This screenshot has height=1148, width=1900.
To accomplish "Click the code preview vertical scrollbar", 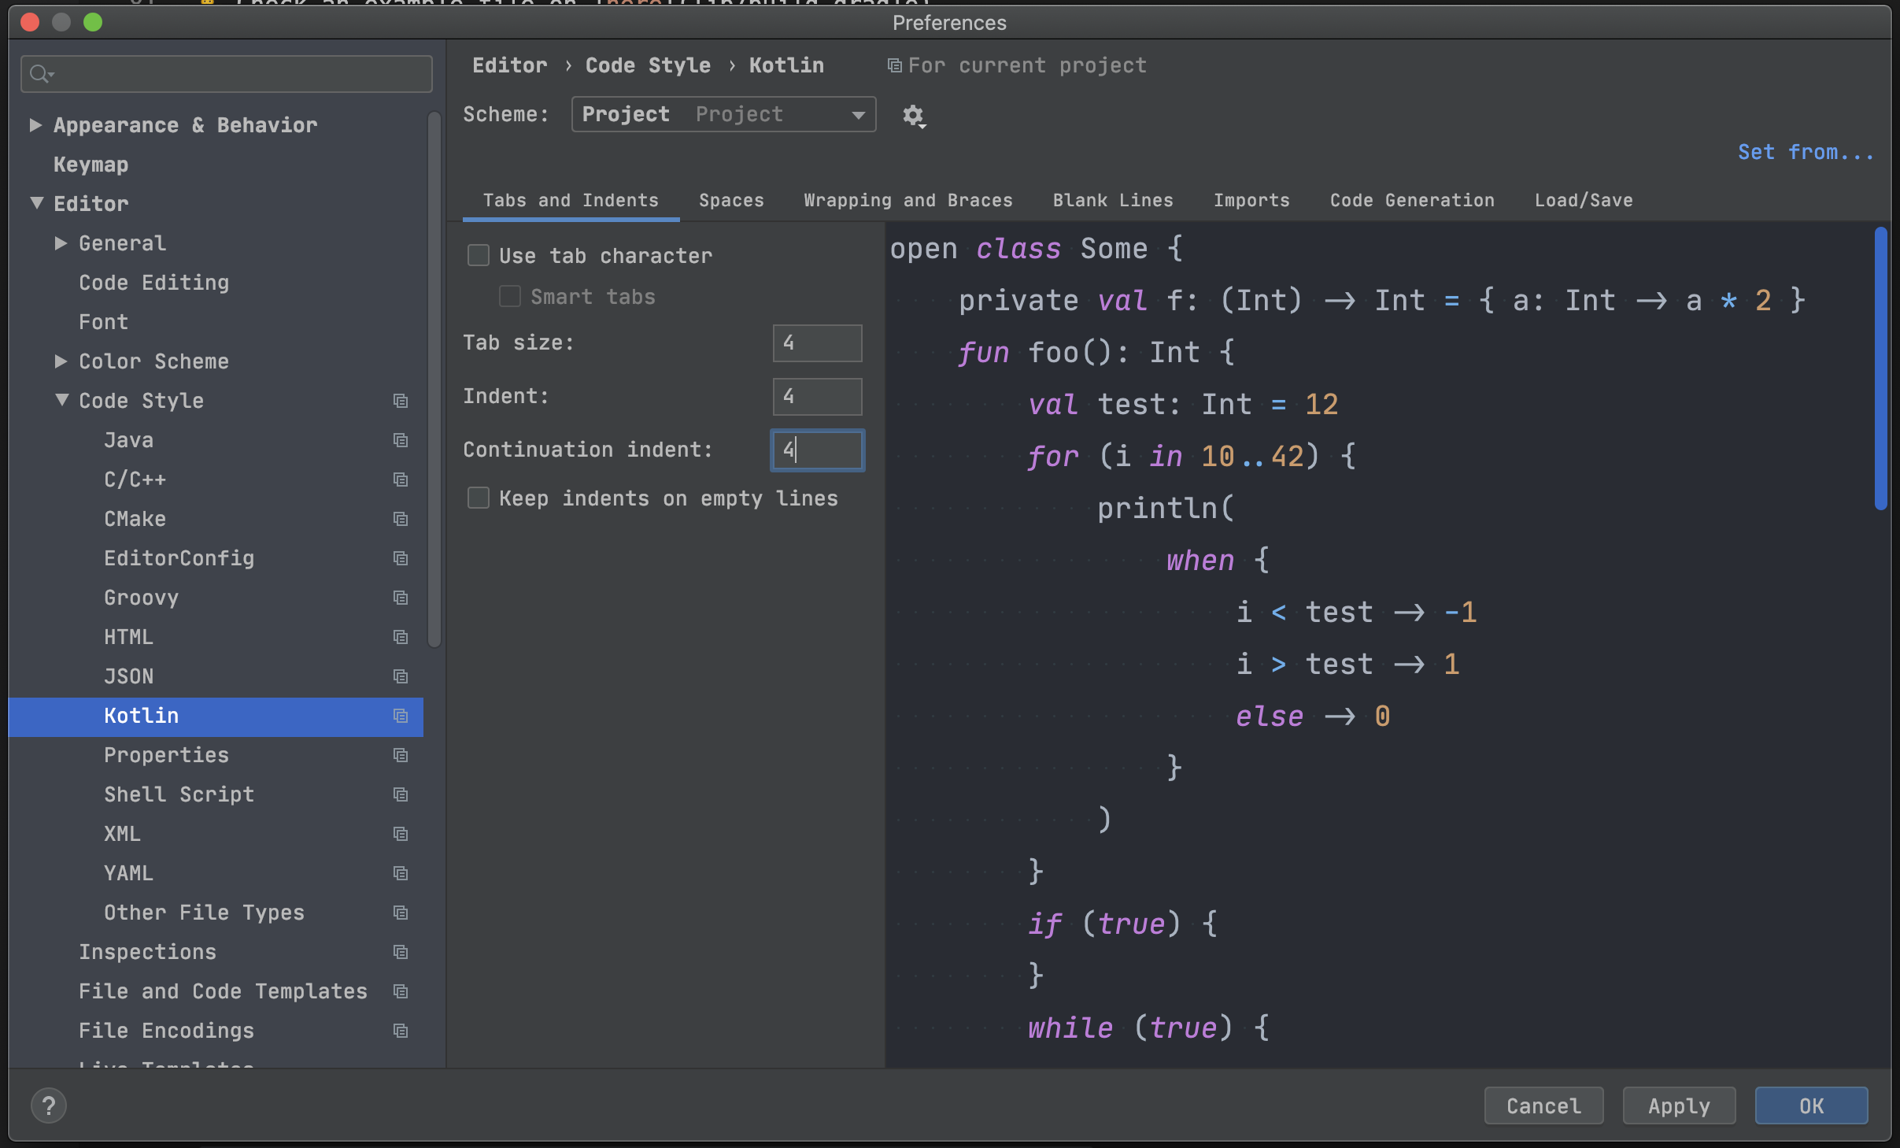I will [1881, 368].
